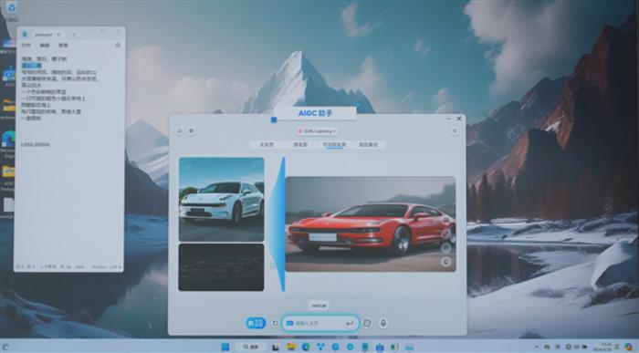The width and height of the screenshot is (639, 353).
Task: Click the bottom round icon on red car image
Action: (x=445, y=262)
